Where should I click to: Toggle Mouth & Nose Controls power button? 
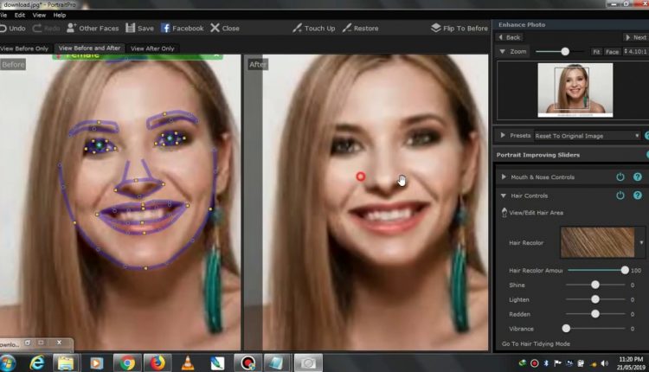coord(620,177)
